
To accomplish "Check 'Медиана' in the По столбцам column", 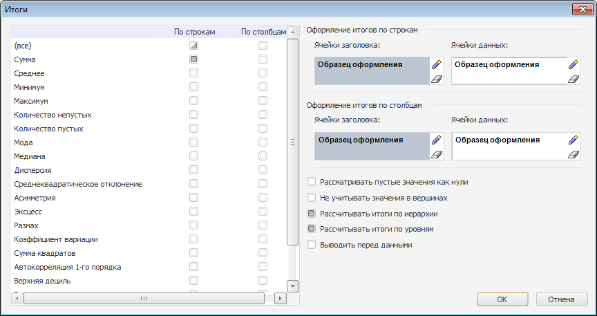I will (x=263, y=156).
